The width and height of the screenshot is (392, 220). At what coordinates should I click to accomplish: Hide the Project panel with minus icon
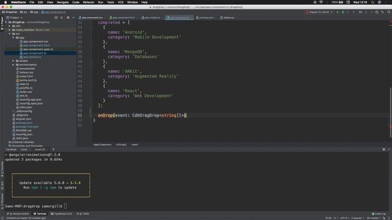coord(73,18)
